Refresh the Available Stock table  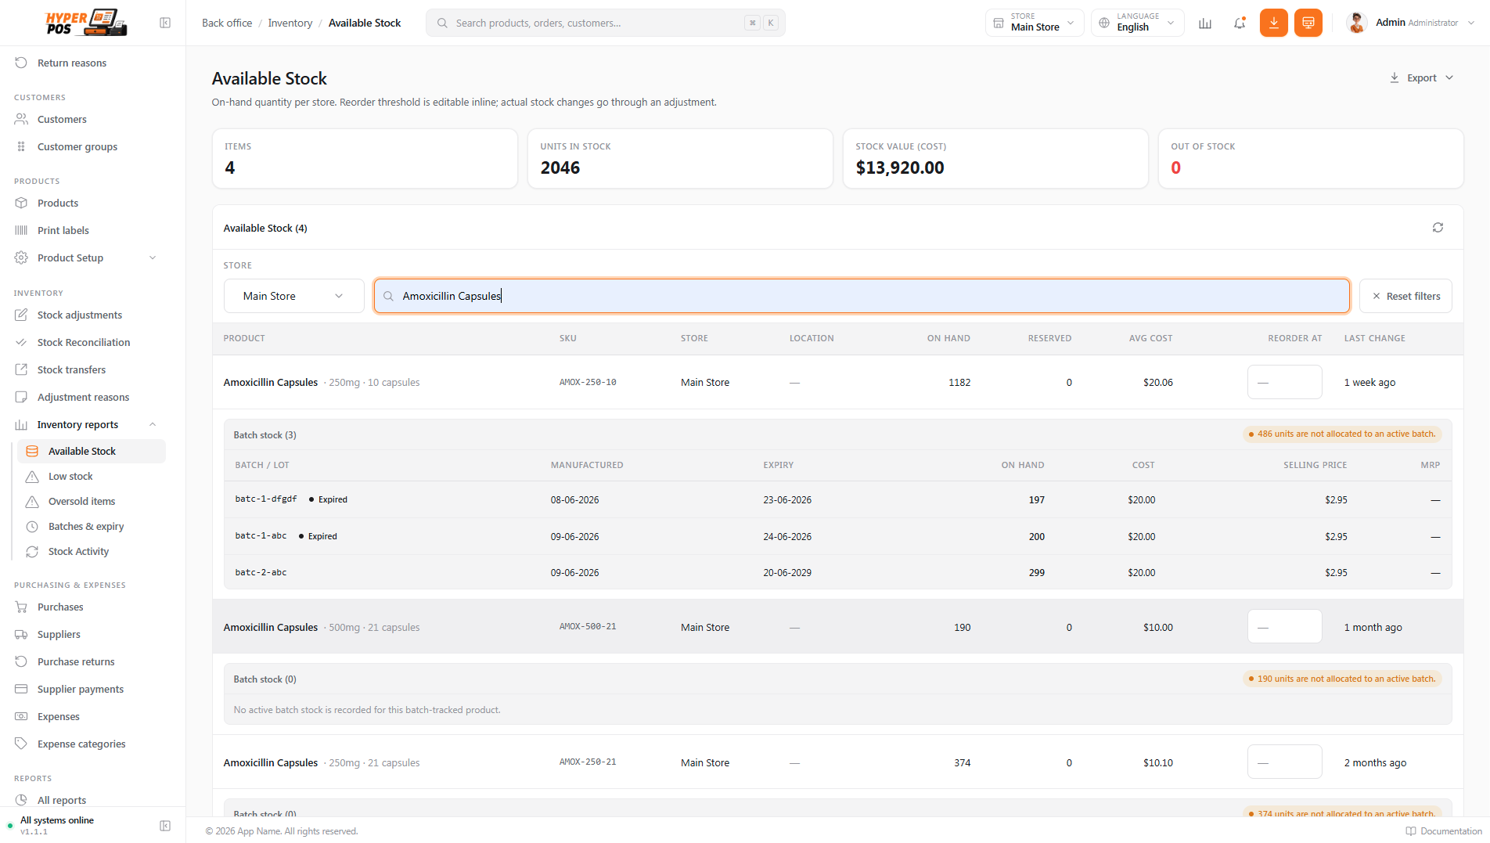click(1438, 227)
